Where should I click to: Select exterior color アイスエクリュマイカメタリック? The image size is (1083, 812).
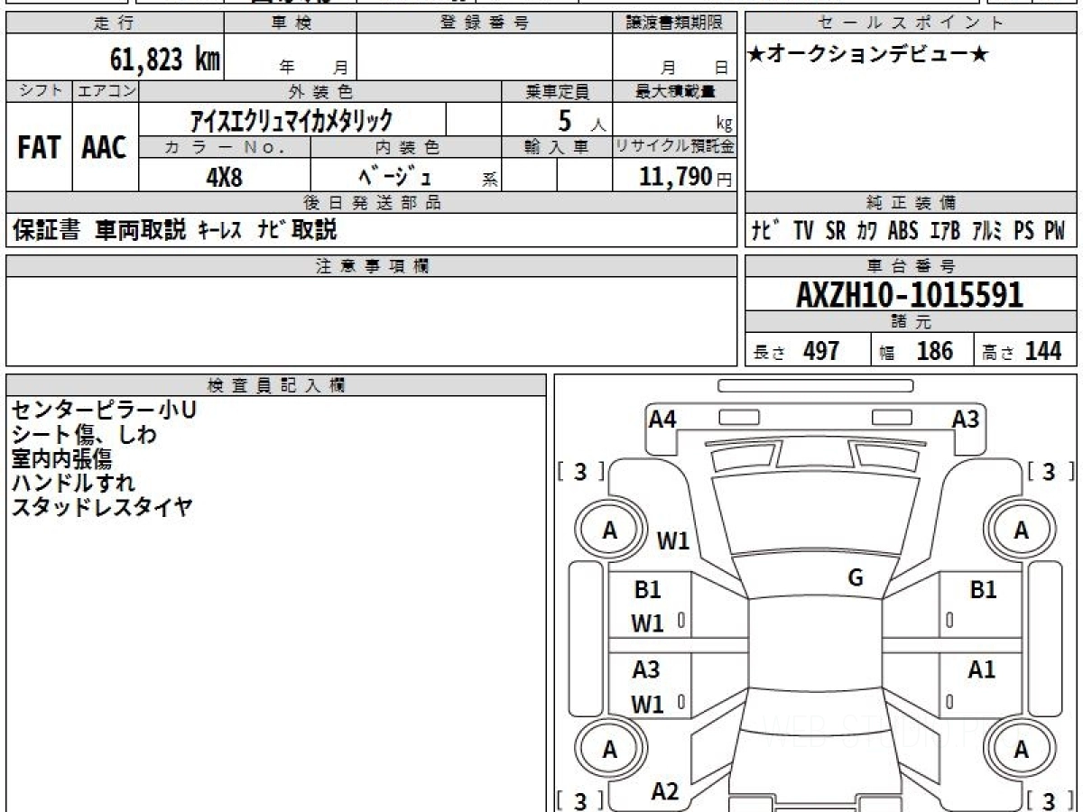point(291,120)
